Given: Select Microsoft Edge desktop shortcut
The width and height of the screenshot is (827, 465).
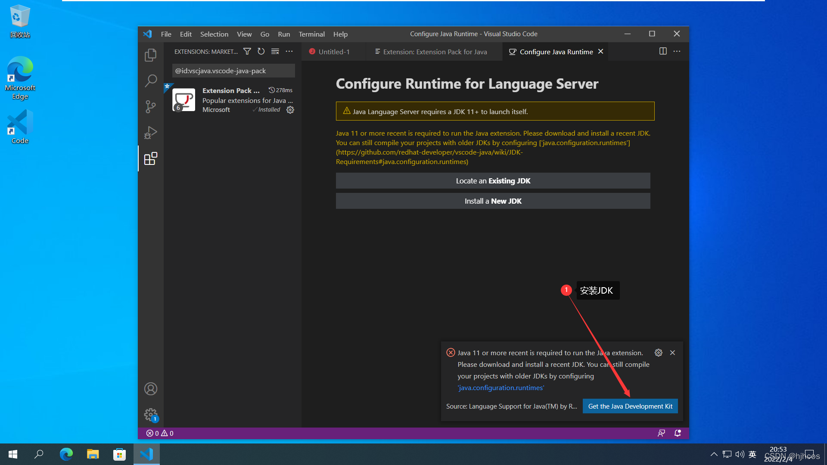Looking at the screenshot, I should [x=20, y=78].
